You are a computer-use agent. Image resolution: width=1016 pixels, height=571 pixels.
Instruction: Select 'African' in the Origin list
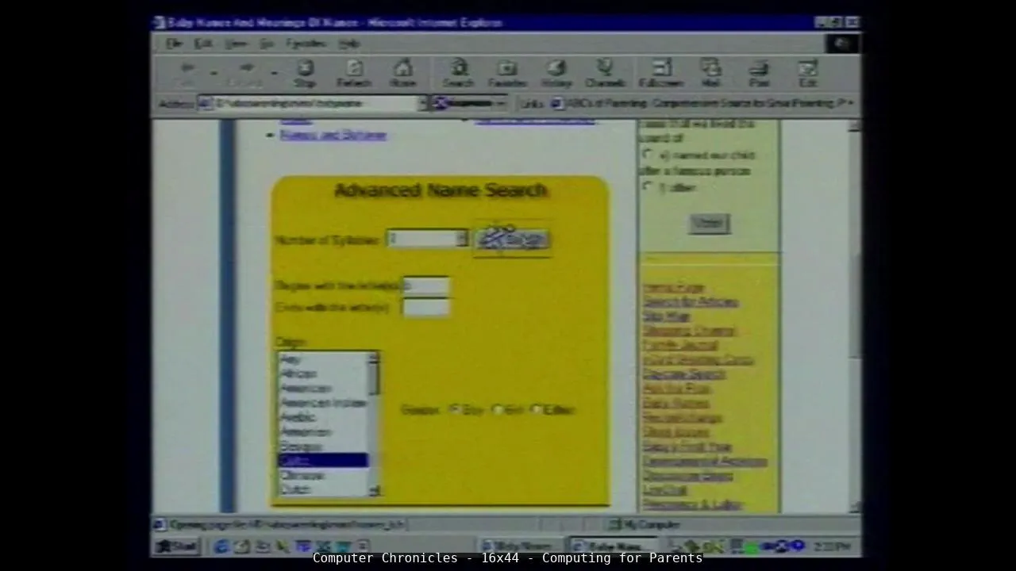(298, 374)
